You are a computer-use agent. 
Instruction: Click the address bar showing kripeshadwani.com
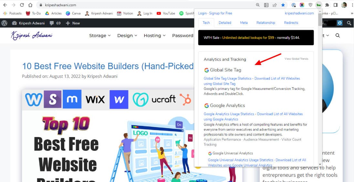(x=144, y=5)
